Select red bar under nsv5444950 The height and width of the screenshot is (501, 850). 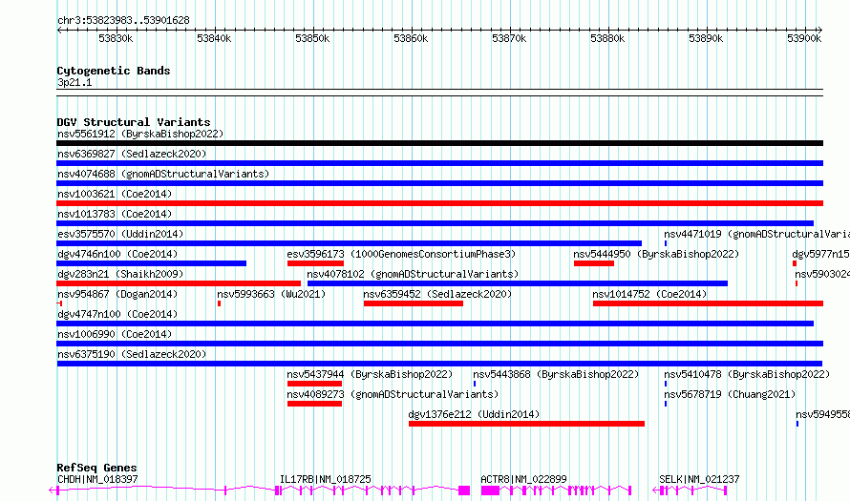pos(594,263)
